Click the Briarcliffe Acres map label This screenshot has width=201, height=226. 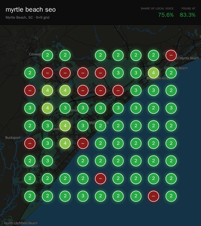tap(158, 78)
